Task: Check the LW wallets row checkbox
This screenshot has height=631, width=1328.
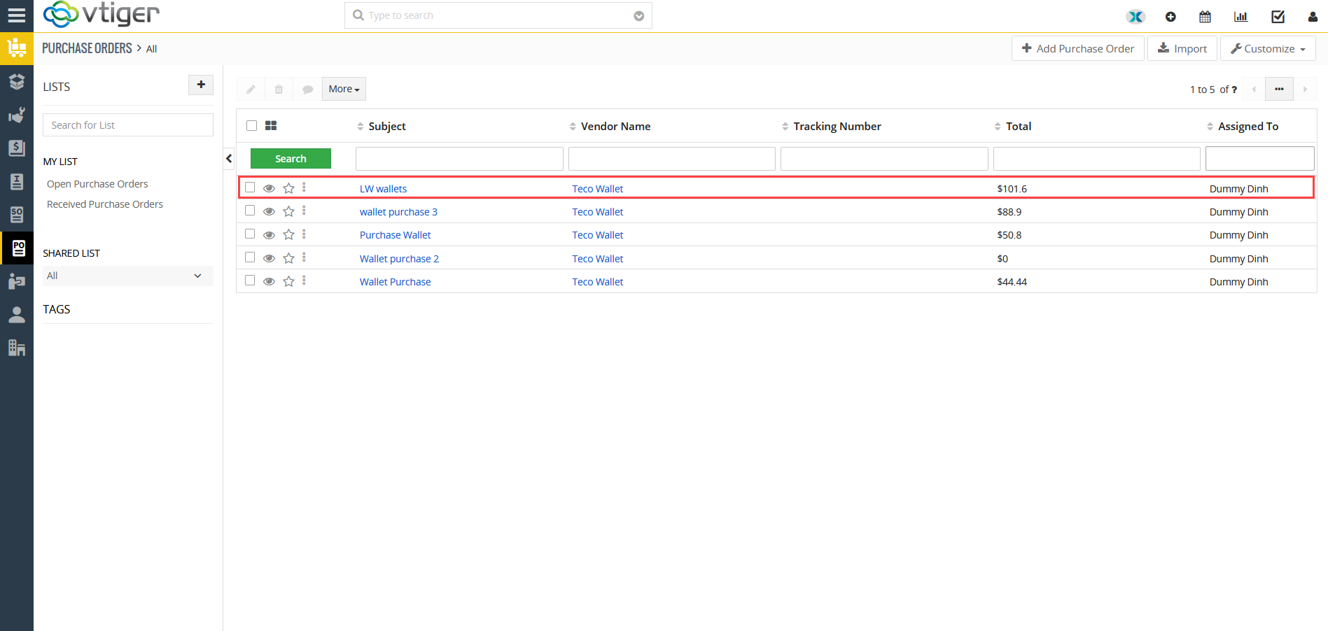Action: point(250,187)
